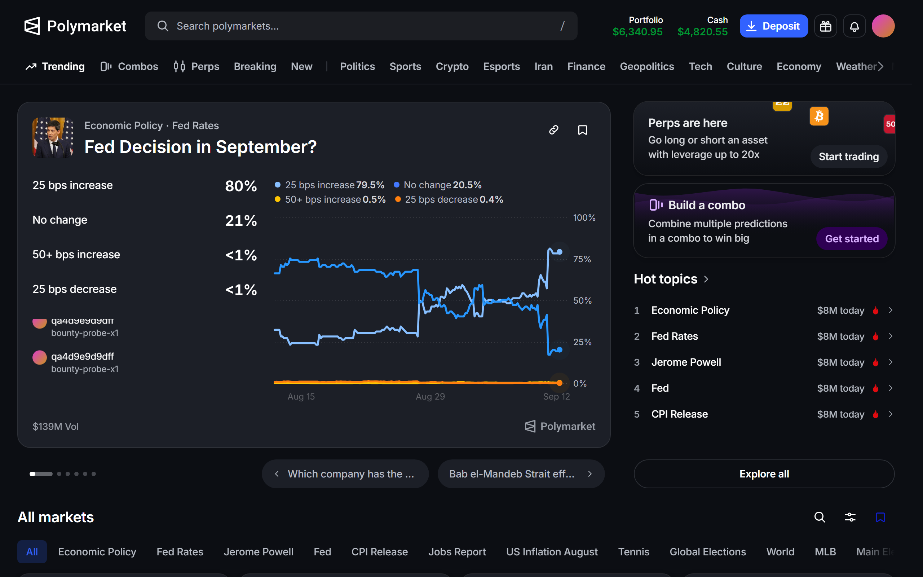Click the 25 bps decrease legend dot
Image resolution: width=923 pixels, height=577 pixels.
[398, 199]
